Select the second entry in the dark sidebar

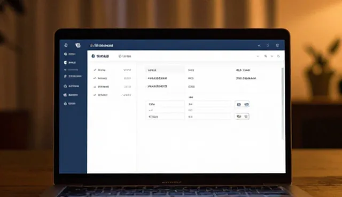[70, 63]
